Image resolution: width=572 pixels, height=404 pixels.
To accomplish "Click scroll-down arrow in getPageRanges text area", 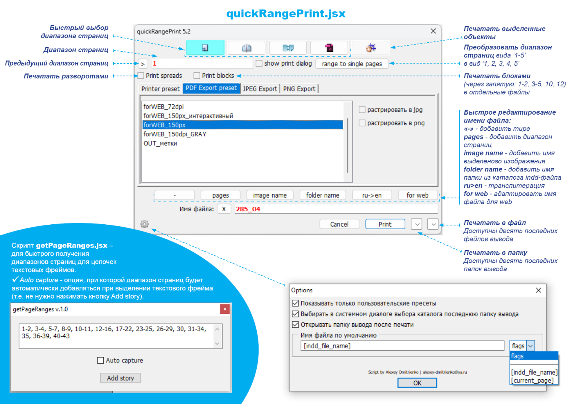I will click(x=217, y=344).
